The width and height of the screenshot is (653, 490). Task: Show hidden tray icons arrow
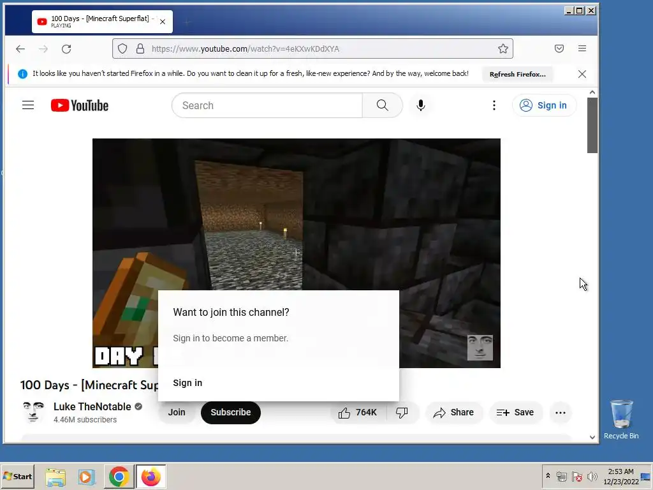tap(548, 476)
